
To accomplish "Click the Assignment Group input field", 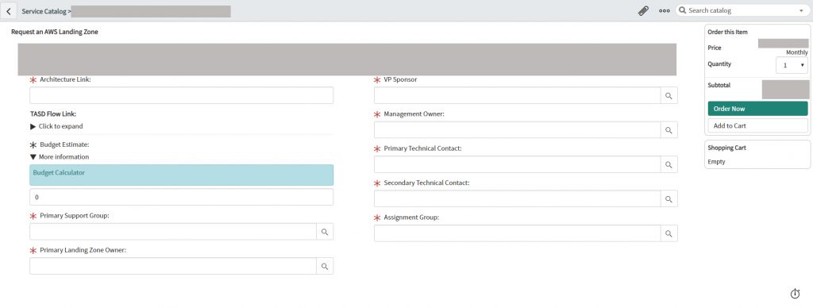I will (x=518, y=233).
